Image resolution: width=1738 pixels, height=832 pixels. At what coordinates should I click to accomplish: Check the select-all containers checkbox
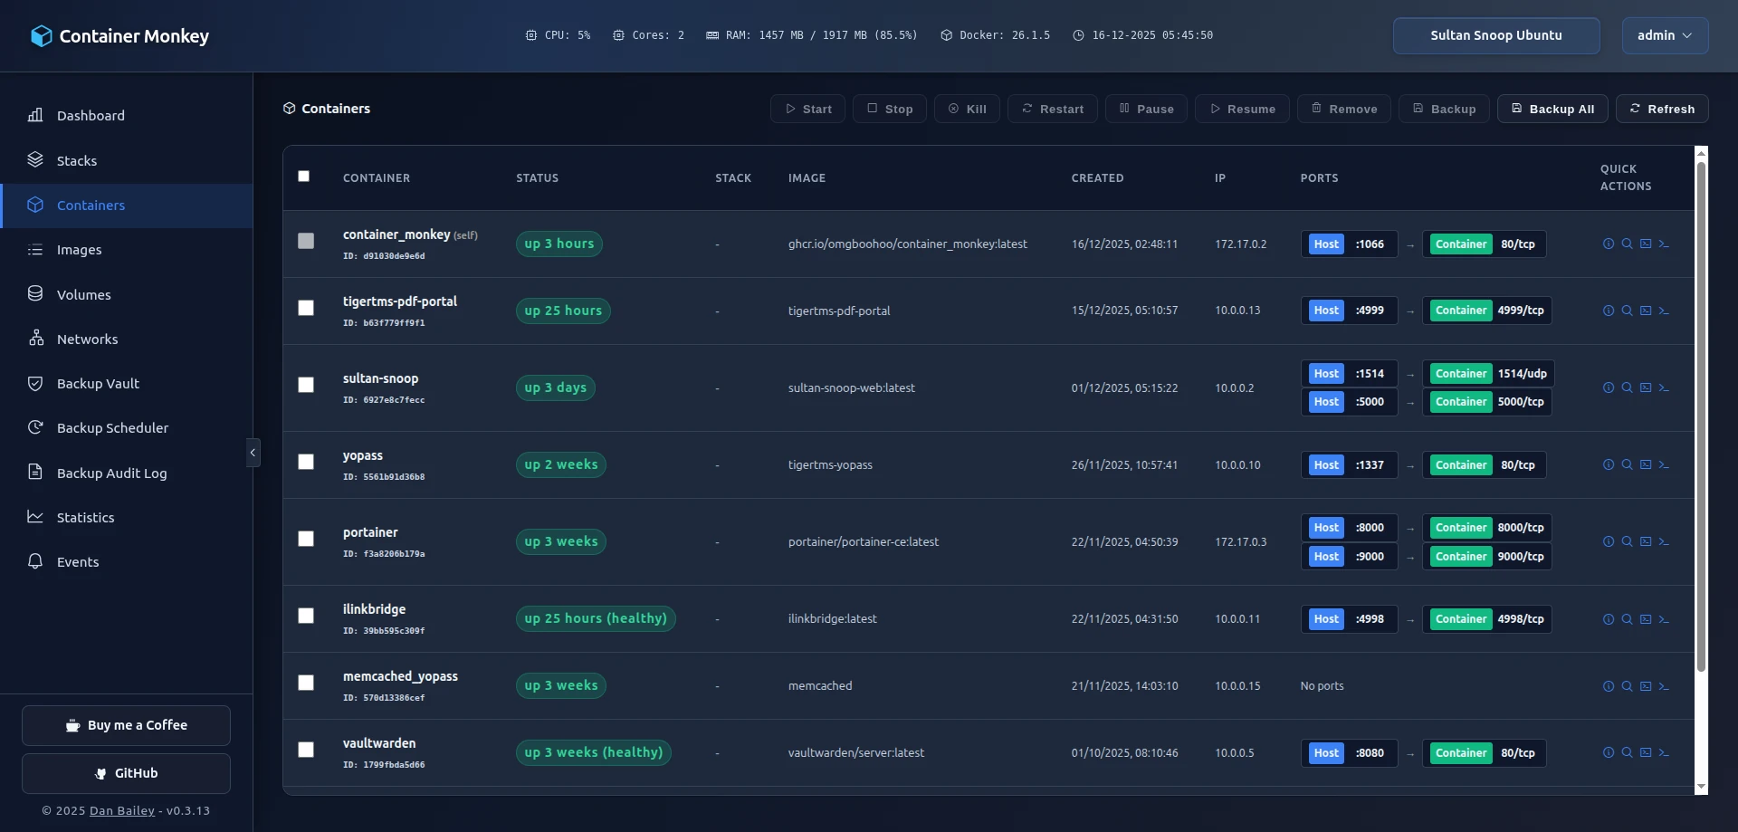[x=303, y=177]
